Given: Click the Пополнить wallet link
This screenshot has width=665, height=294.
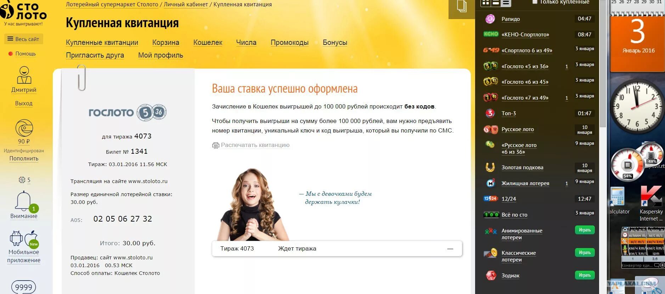Looking at the screenshot, I should coord(24,158).
